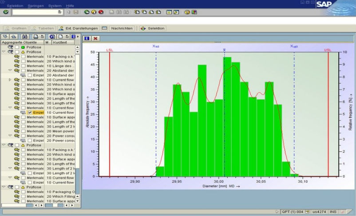Click the Help question mark icon

tap(187, 12)
